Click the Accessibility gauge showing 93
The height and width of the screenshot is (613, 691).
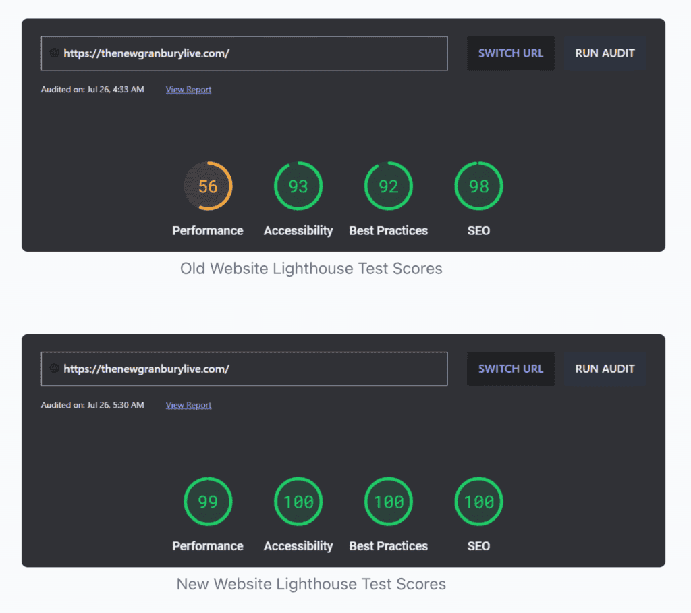298,186
